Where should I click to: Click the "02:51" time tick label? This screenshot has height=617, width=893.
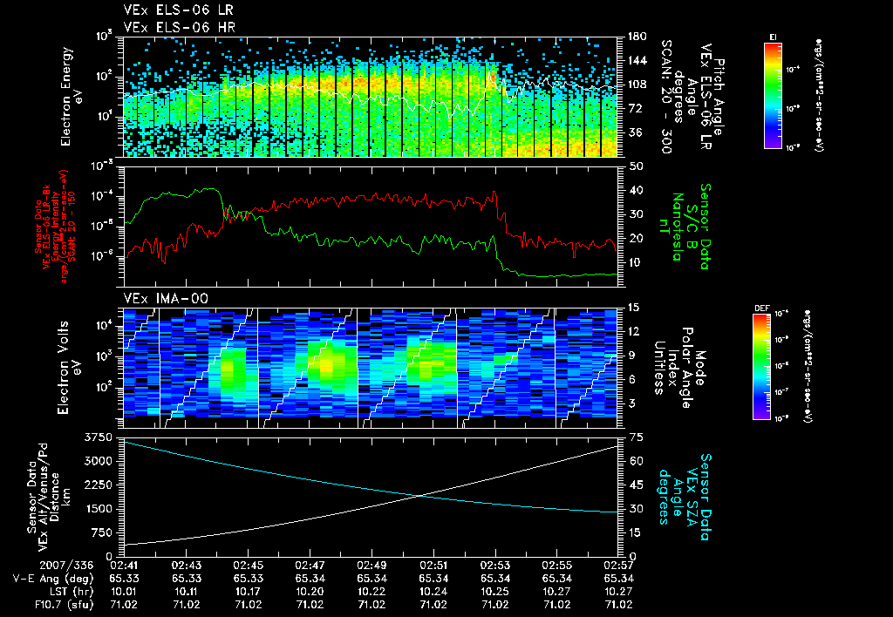(433, 566)
